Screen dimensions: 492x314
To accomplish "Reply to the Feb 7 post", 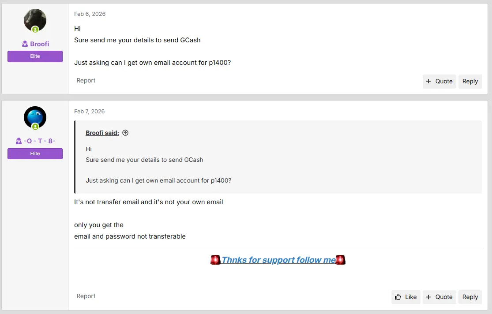I will point(470,297).
